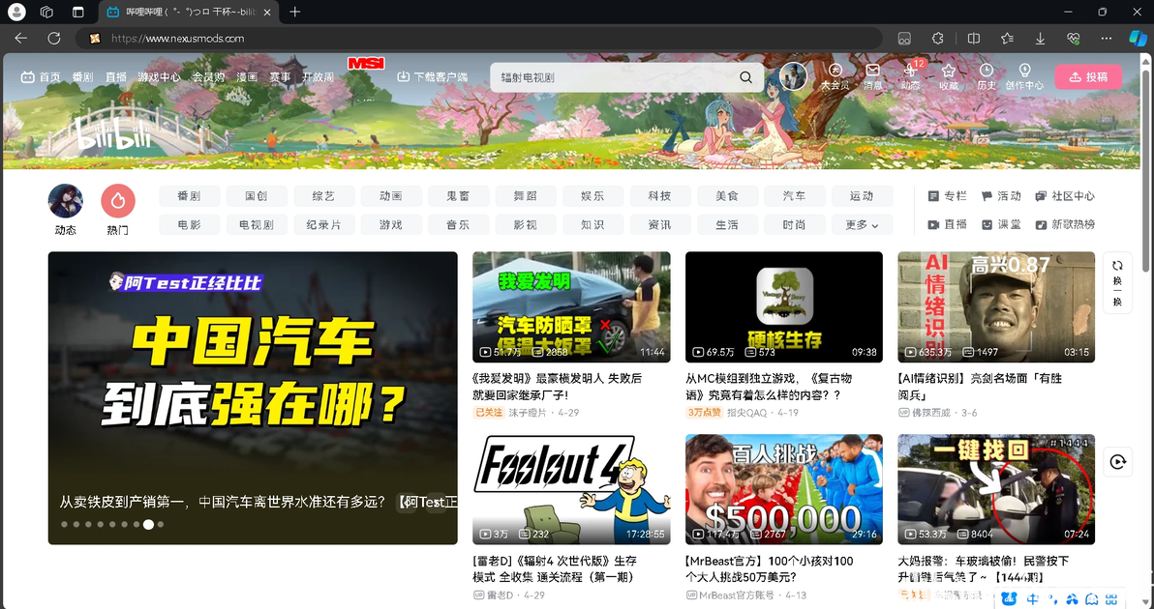Screen dimensions: 1154x609
Task: Open browser settings ellipsis menu
Action: 1107,39
